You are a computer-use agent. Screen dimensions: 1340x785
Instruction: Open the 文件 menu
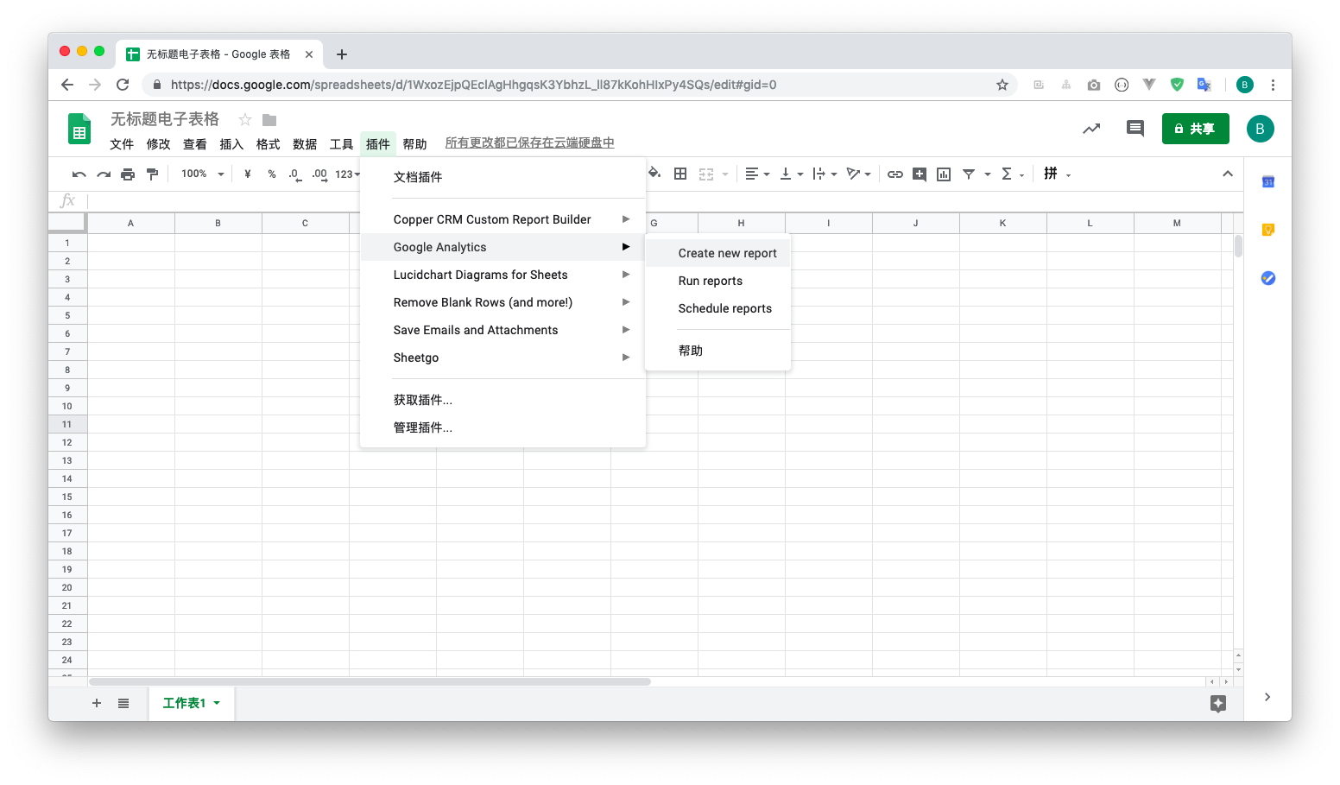[122, 144]
